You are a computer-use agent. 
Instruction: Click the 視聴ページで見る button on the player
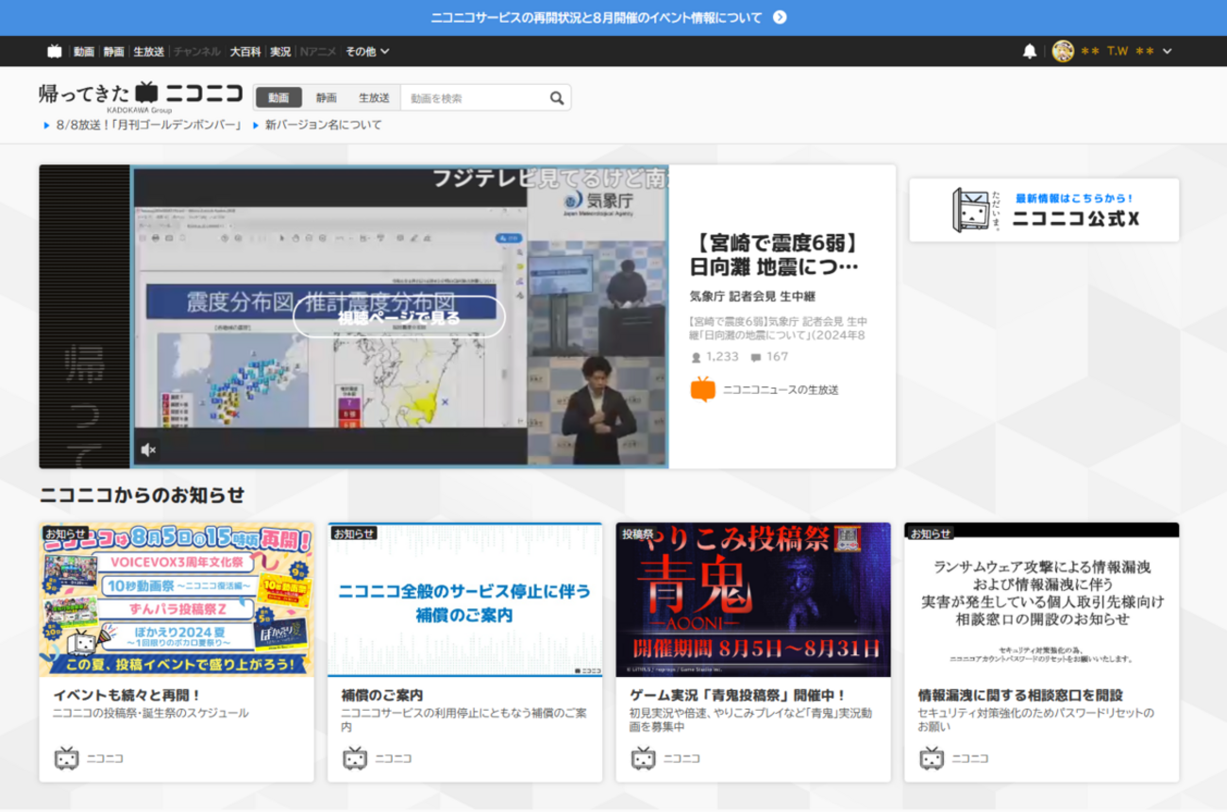point(397,318)
